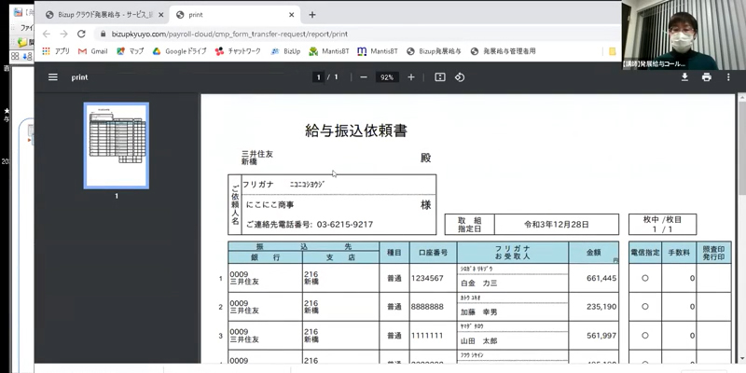
Task: Click the site lock icon in address bar
Action: 103,35
